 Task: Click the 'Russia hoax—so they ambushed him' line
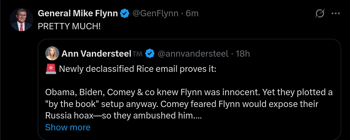123,116
